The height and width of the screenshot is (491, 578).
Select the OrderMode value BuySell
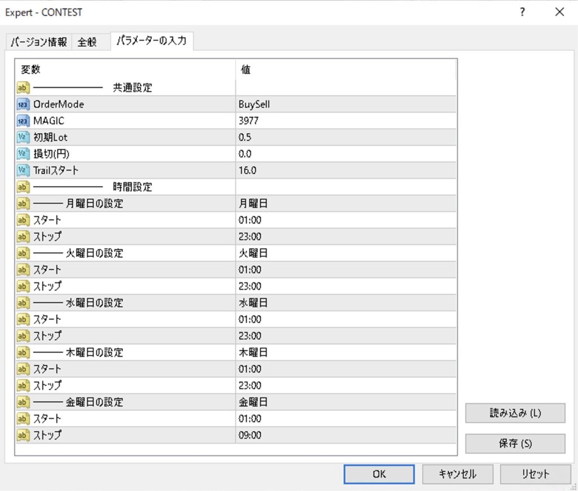tap(257, 104)
